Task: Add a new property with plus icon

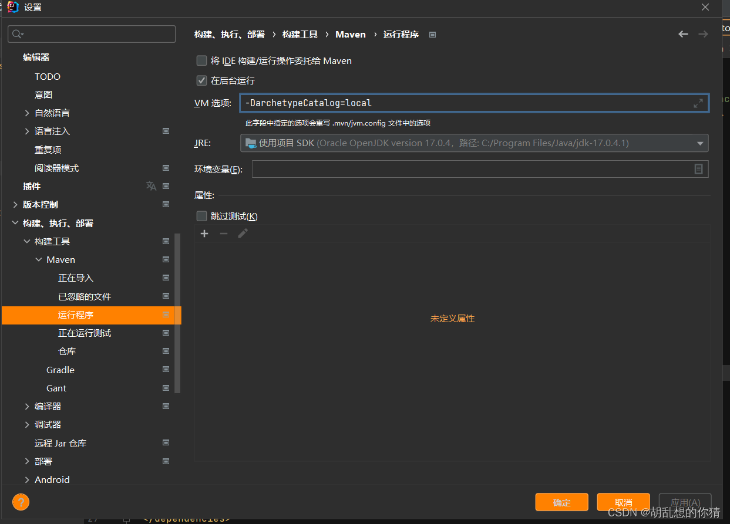Action: coord(204,233)
